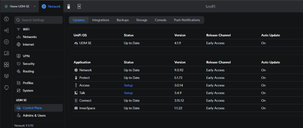Open the Connect app icon in top bar
Screen dimensions: 303x128
pos(79,6)
